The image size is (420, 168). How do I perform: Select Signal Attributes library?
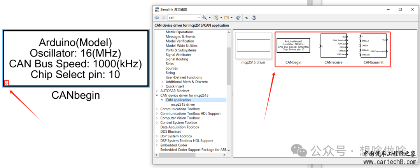178,55
